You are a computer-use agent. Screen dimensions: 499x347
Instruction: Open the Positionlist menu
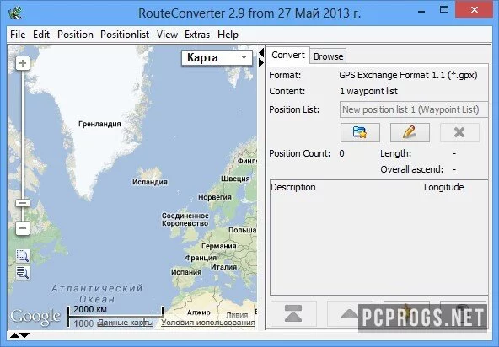(125, 35)
